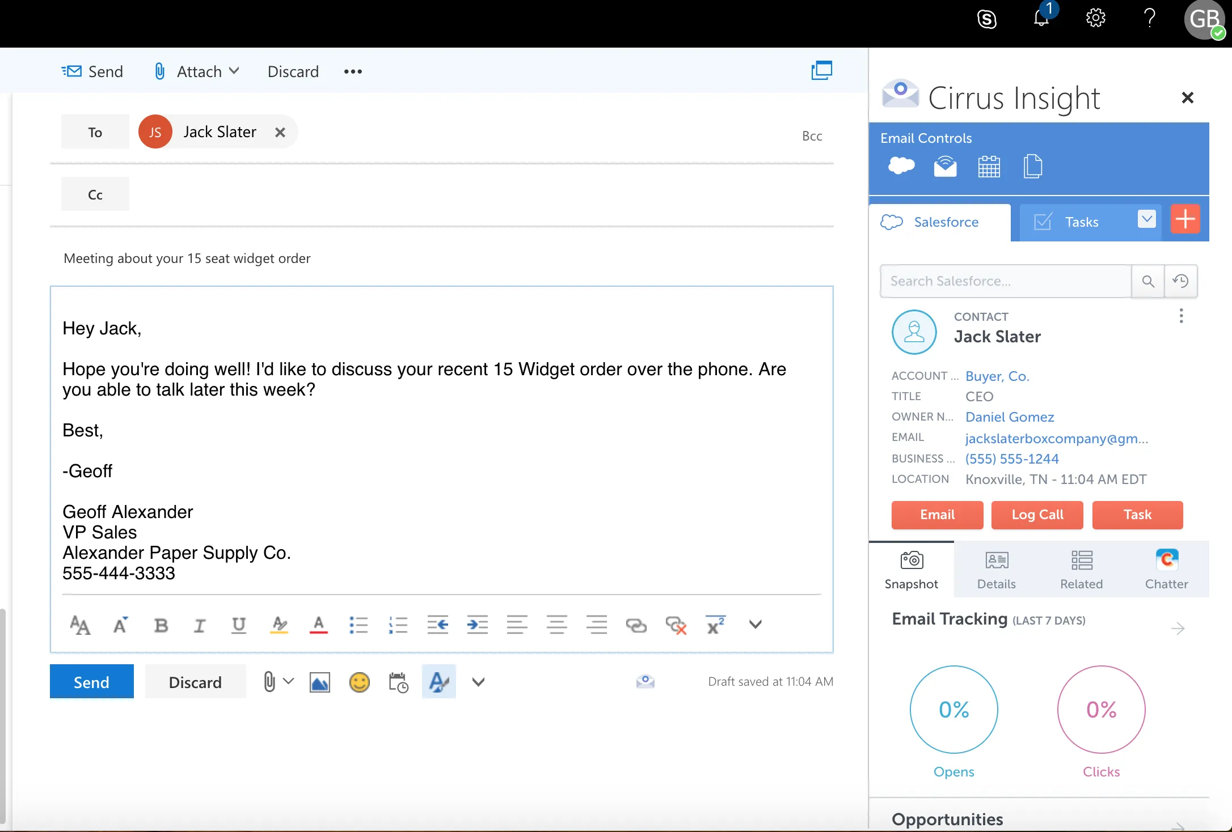Expand the Tasks dropdown chevron
1232x832 pixels.
coord(1146,220)
